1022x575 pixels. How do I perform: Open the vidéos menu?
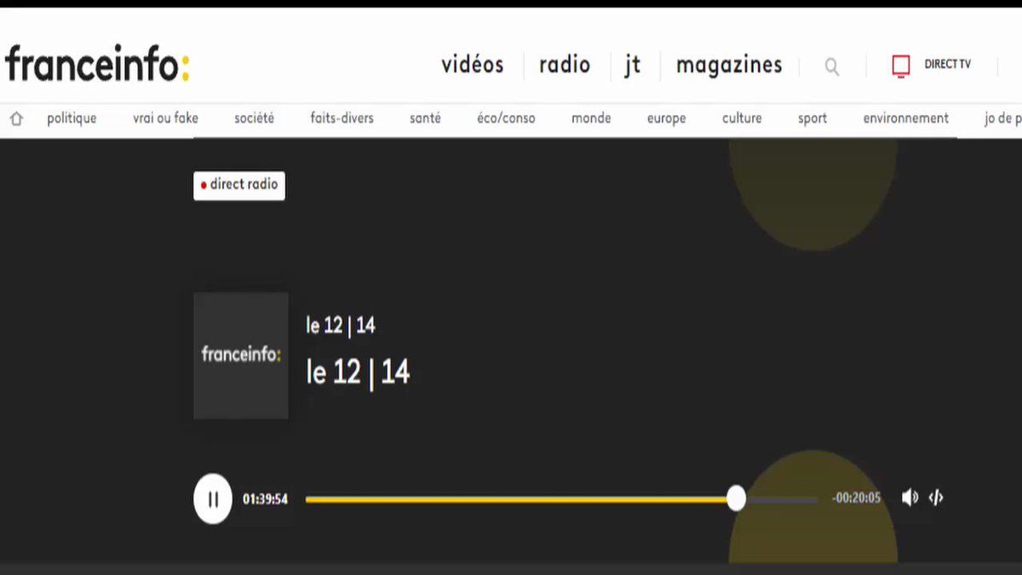[473, 65]
